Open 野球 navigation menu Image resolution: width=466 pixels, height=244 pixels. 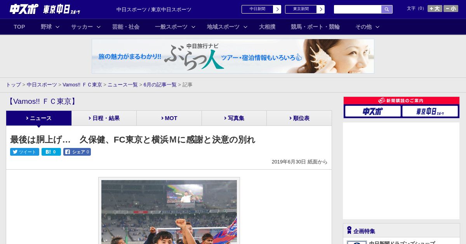tap(46, 27)
